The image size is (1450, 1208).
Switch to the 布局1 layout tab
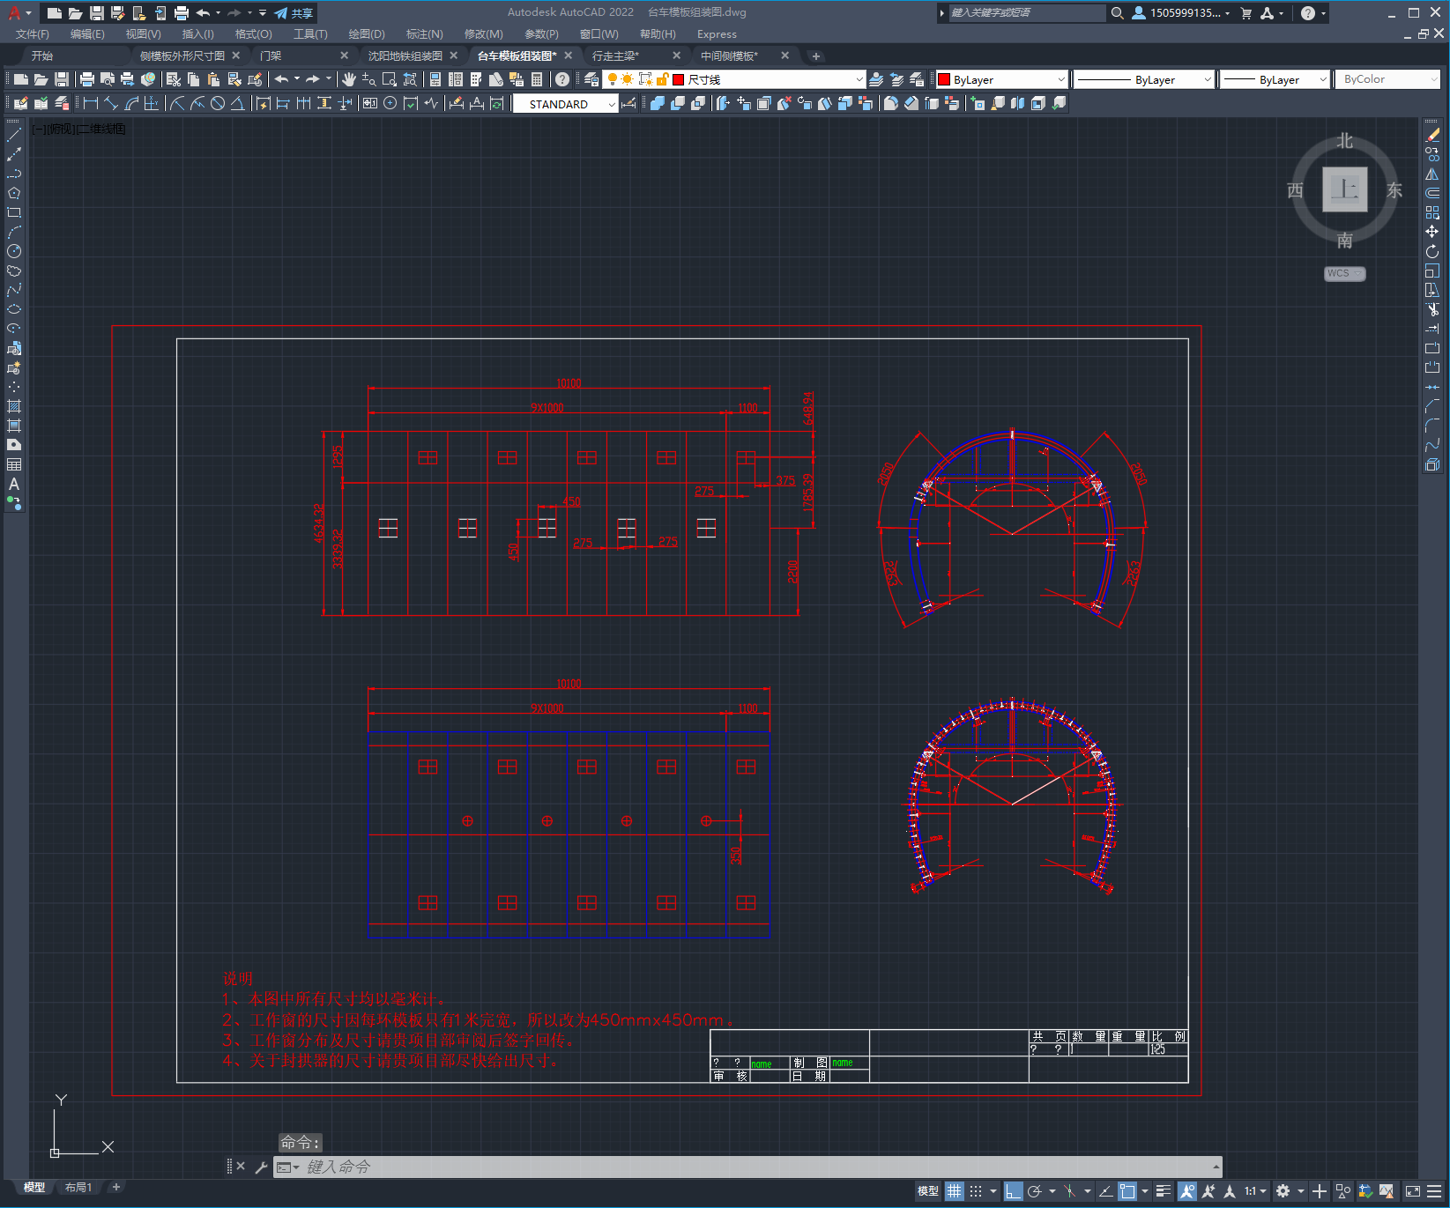(78, 1187)
